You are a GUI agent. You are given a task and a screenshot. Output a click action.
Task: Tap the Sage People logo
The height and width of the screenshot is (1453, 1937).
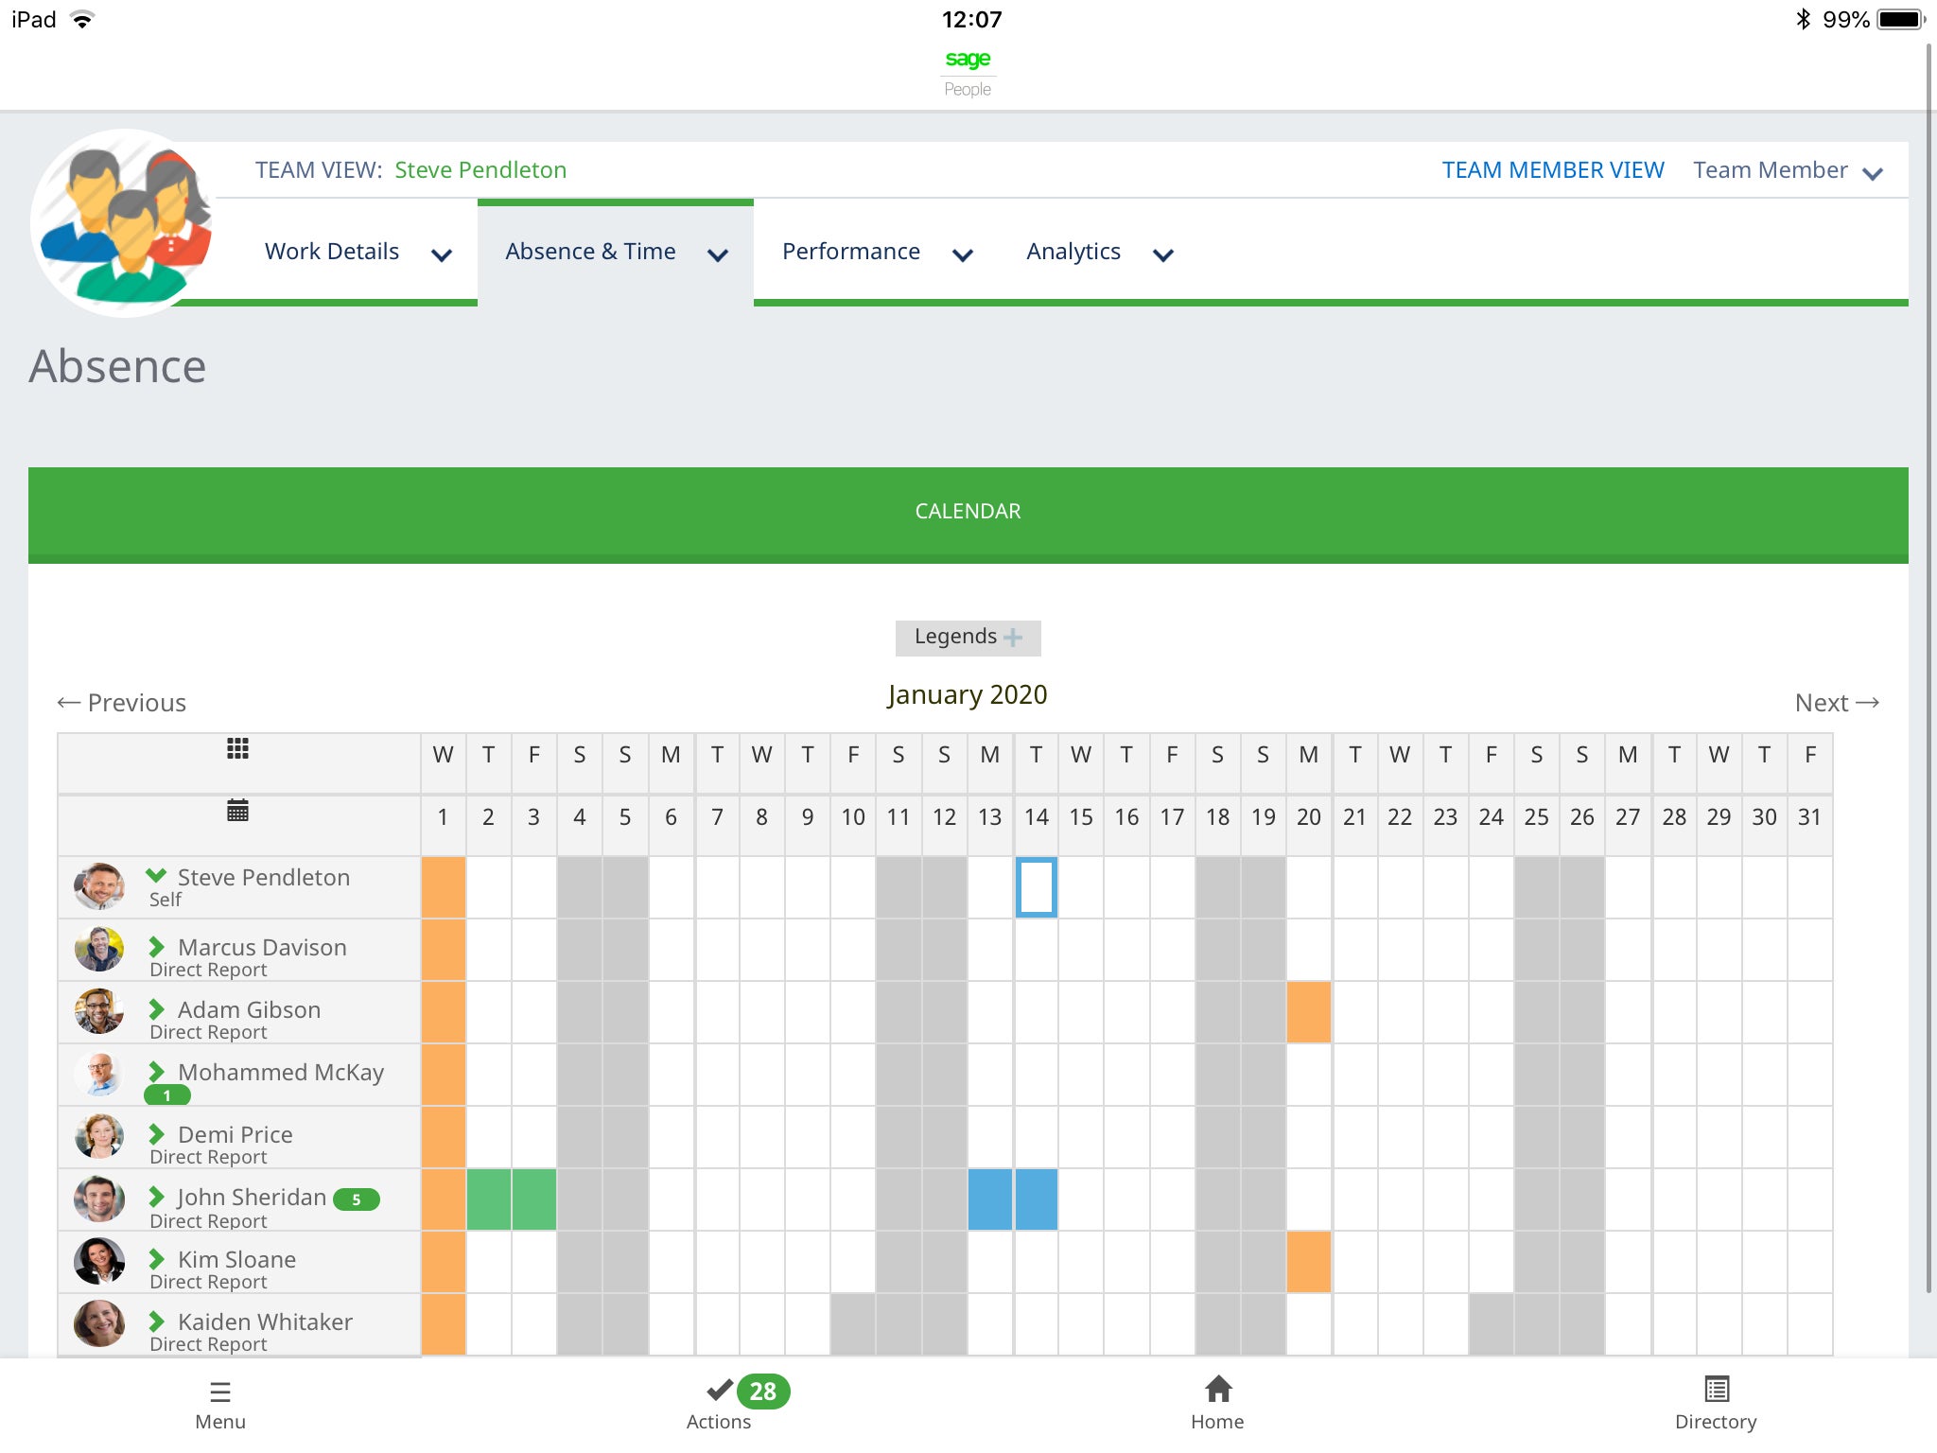(968, 72)
